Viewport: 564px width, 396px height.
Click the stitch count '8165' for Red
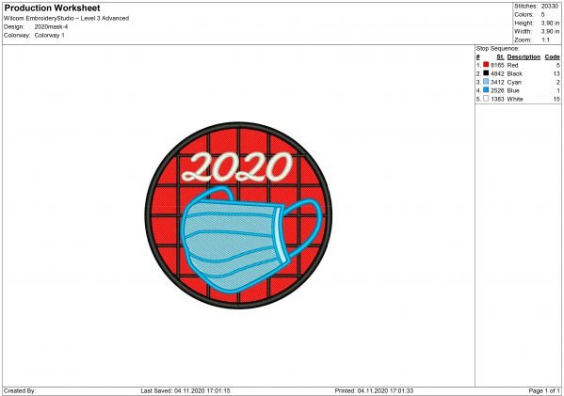click(497, 65)
